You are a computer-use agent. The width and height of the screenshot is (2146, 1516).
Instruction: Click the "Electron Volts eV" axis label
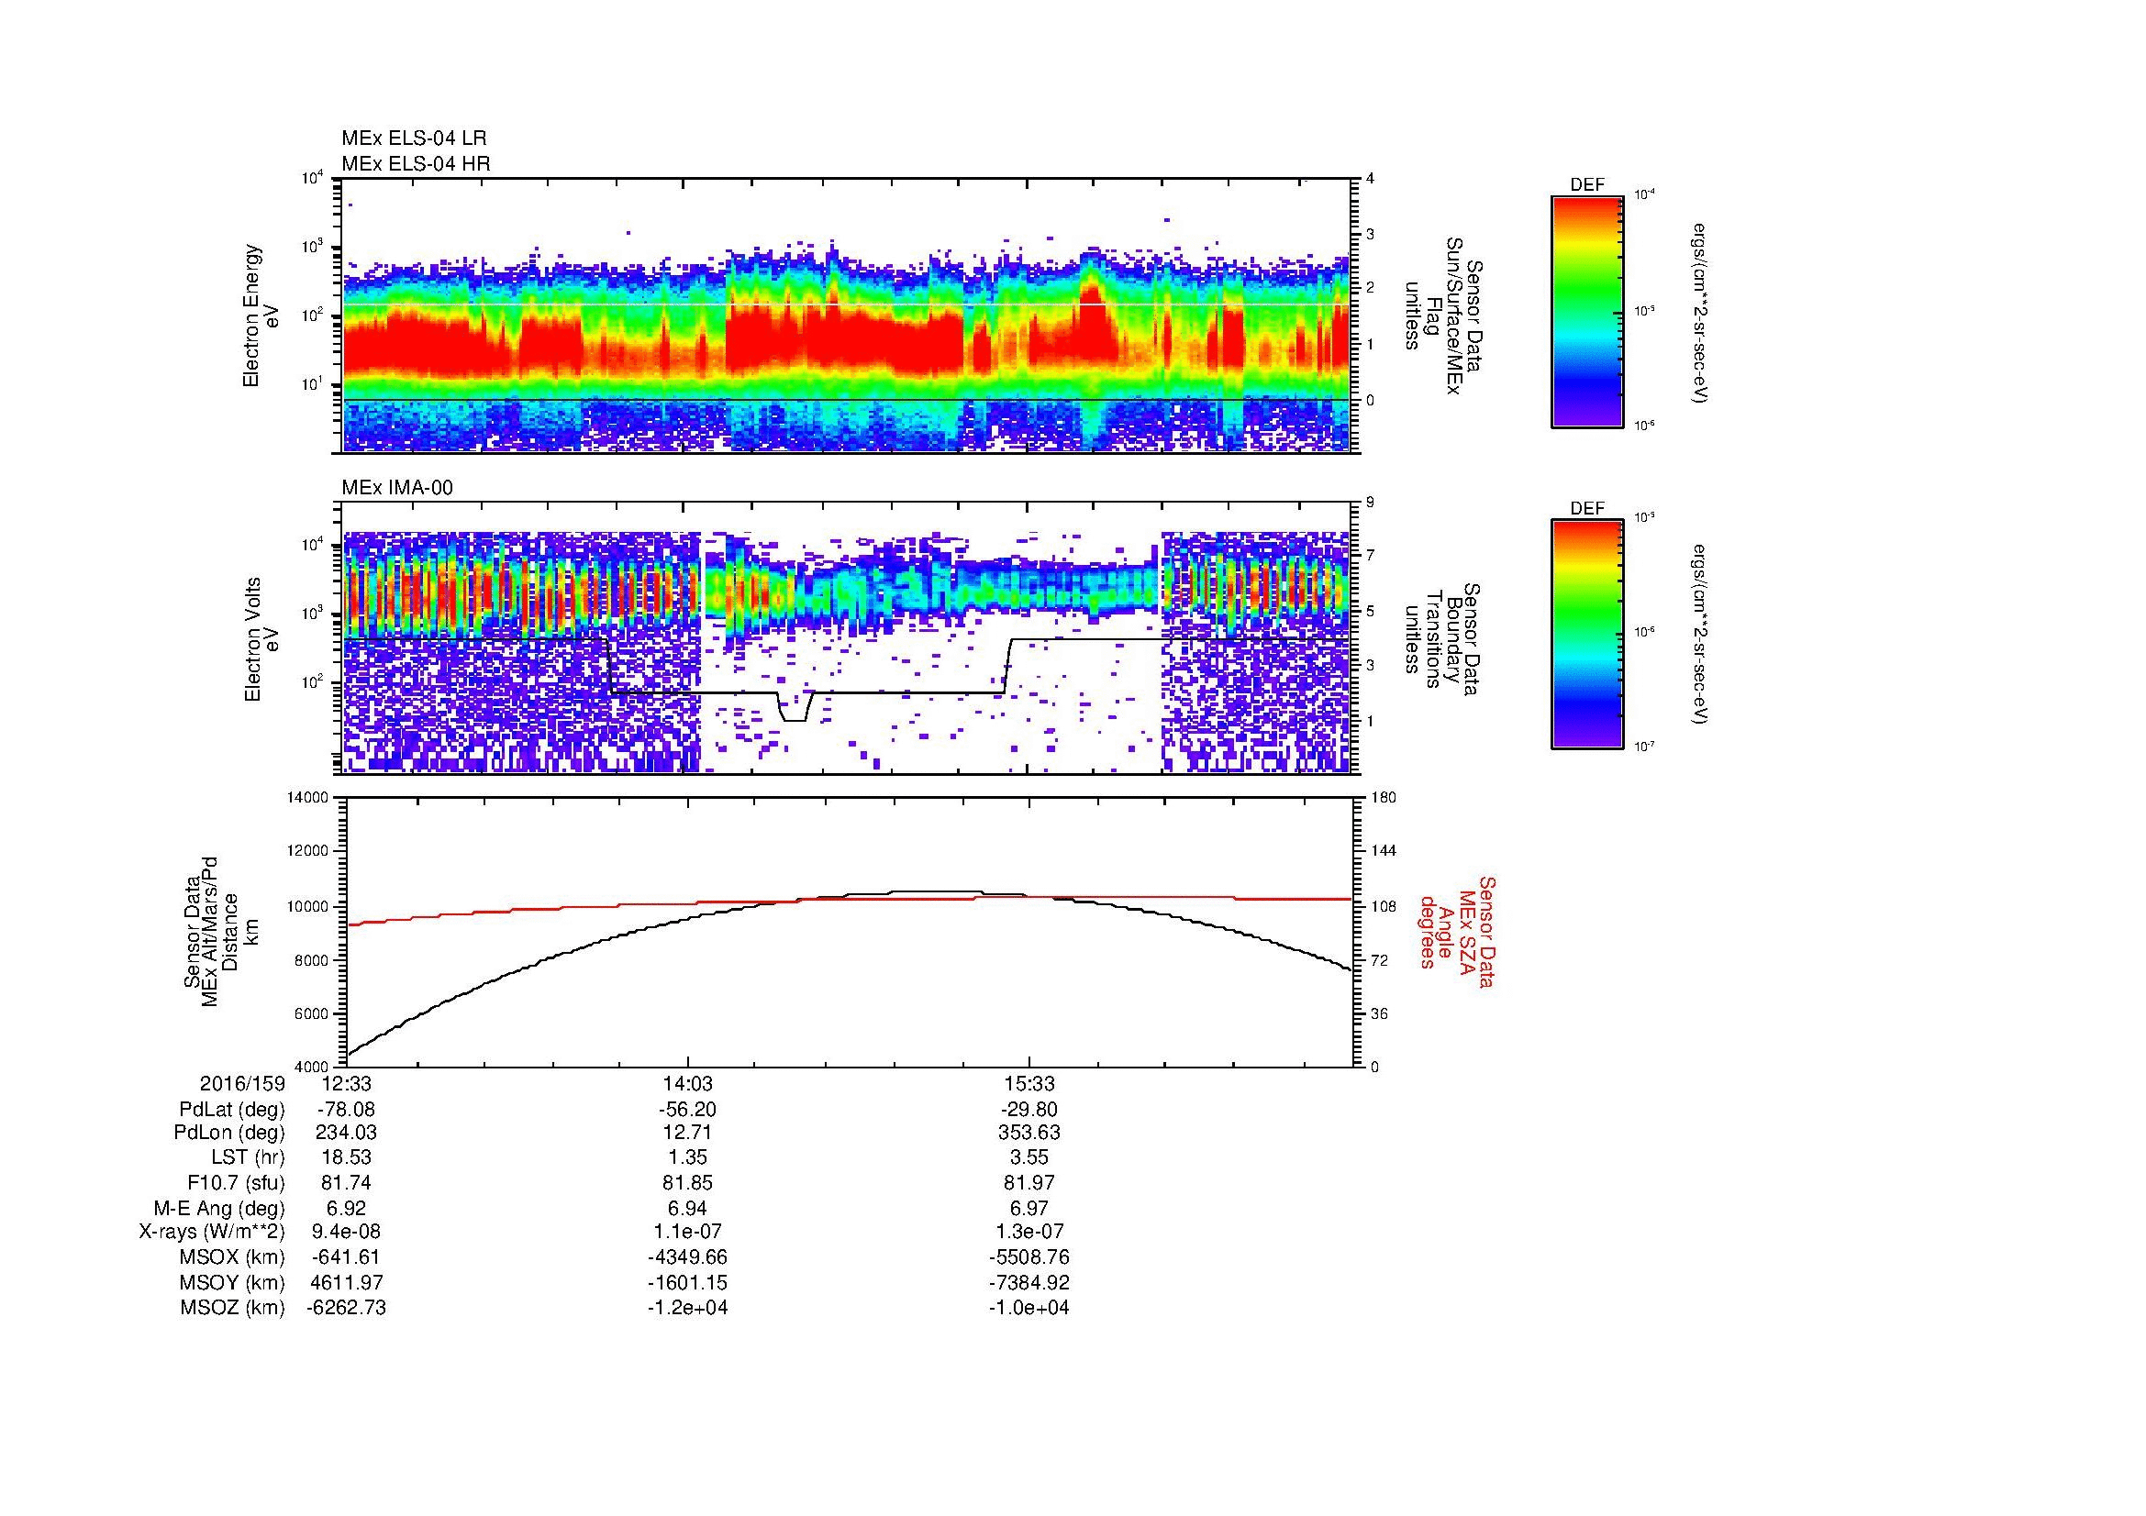tap(261, 639)
